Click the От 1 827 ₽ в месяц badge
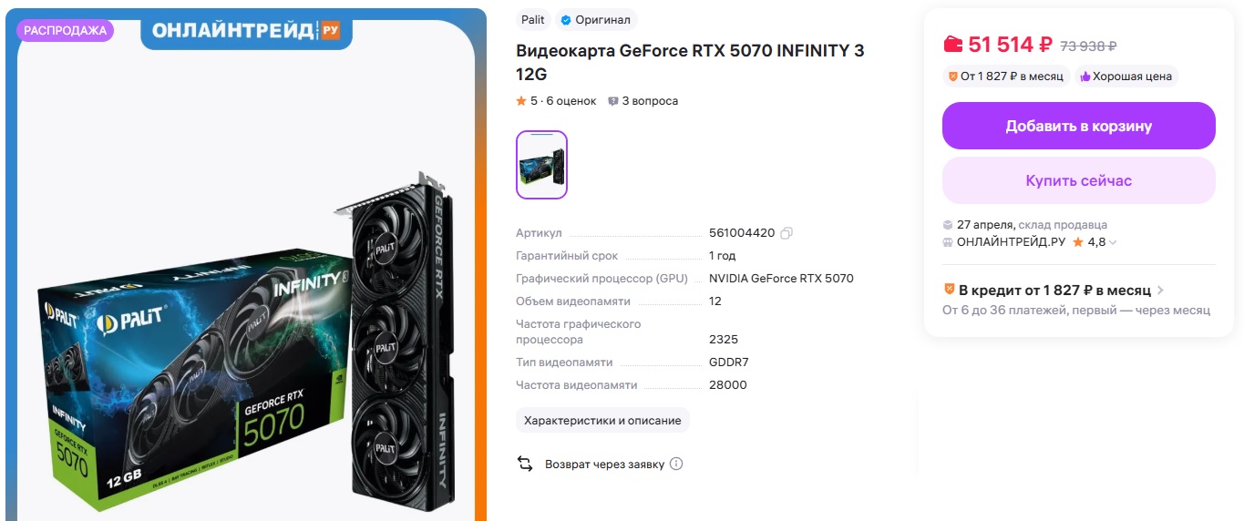This screenshot has width=1244, height=521. (x=1004, y=77)
